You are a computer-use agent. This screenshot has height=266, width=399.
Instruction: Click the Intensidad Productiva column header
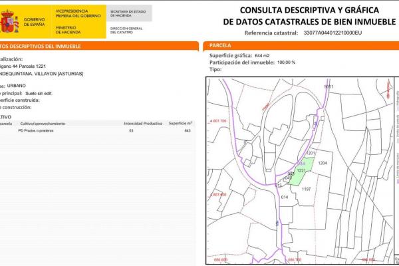(x=143, y=124)
